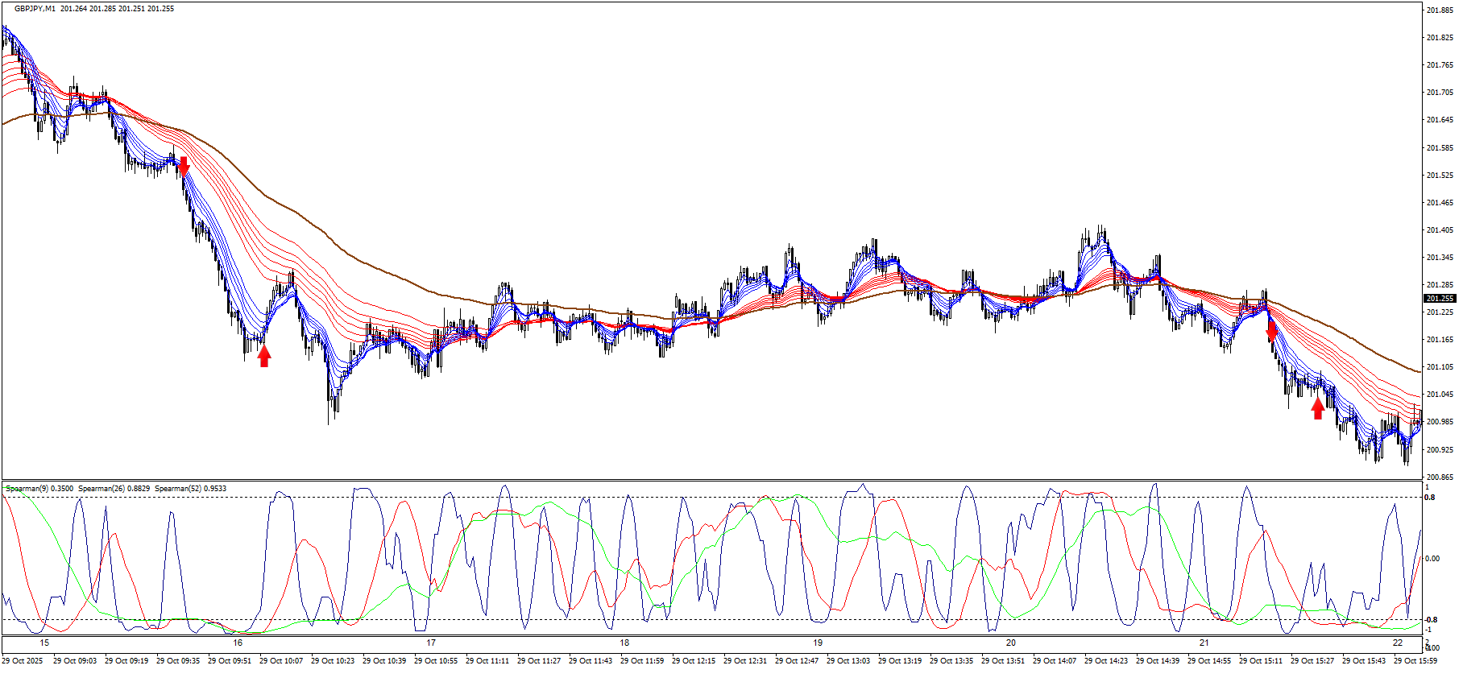Click the 201.885 price scale label
The image size is (1463, 682).
[1440, 10]
